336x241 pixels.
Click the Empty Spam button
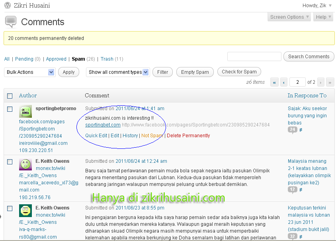(195, 72)
